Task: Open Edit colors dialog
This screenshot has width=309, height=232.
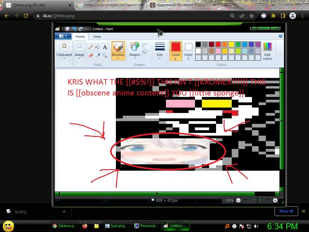Action: (x=267, y=51)
